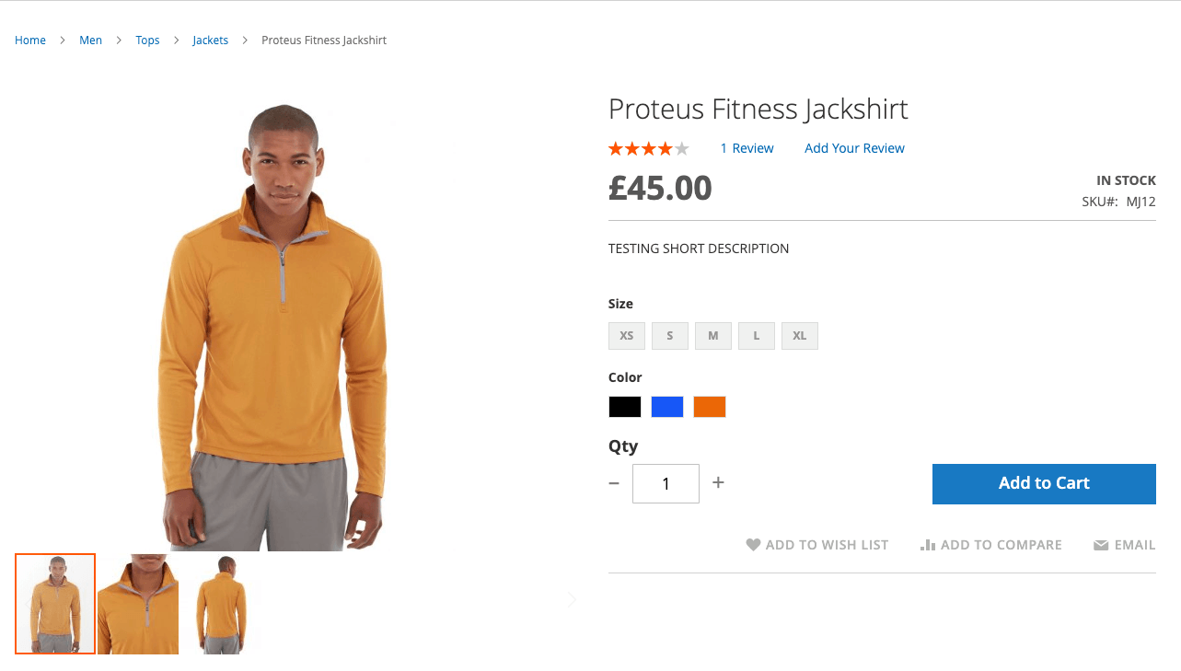Image resolution: width=1181 pixels, height=671 pixels.
Task: Select size M
Action: (x=712, y=335)
